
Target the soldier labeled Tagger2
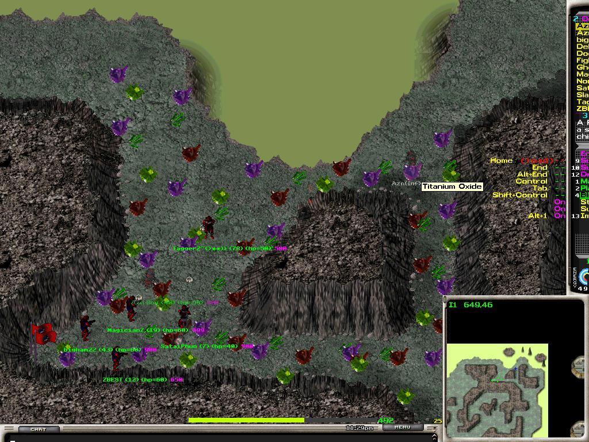pos(208,227)
